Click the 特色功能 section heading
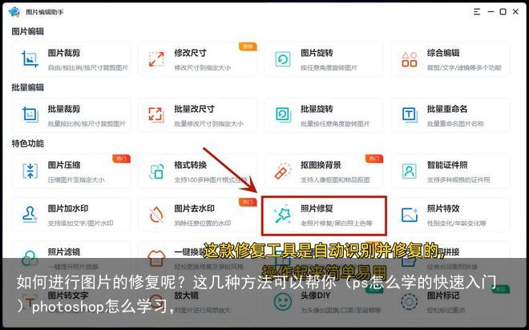Viewport: 529px width, 330px height. [x=28, y=143]
